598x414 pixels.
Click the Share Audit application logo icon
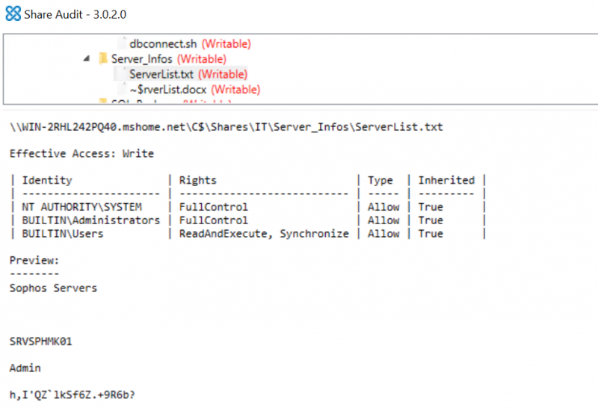click(13, 13)
